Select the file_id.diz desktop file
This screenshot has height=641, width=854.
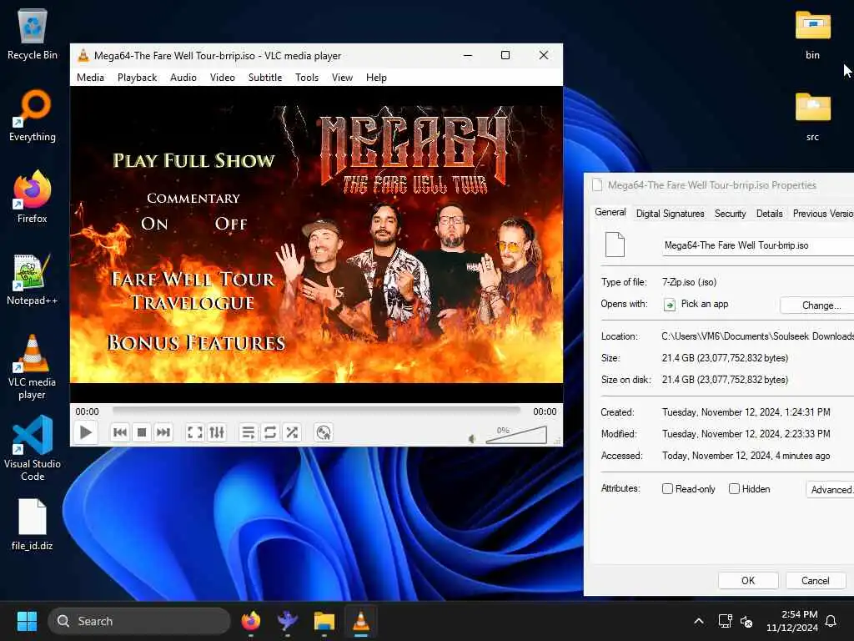(x=33, y=525)
